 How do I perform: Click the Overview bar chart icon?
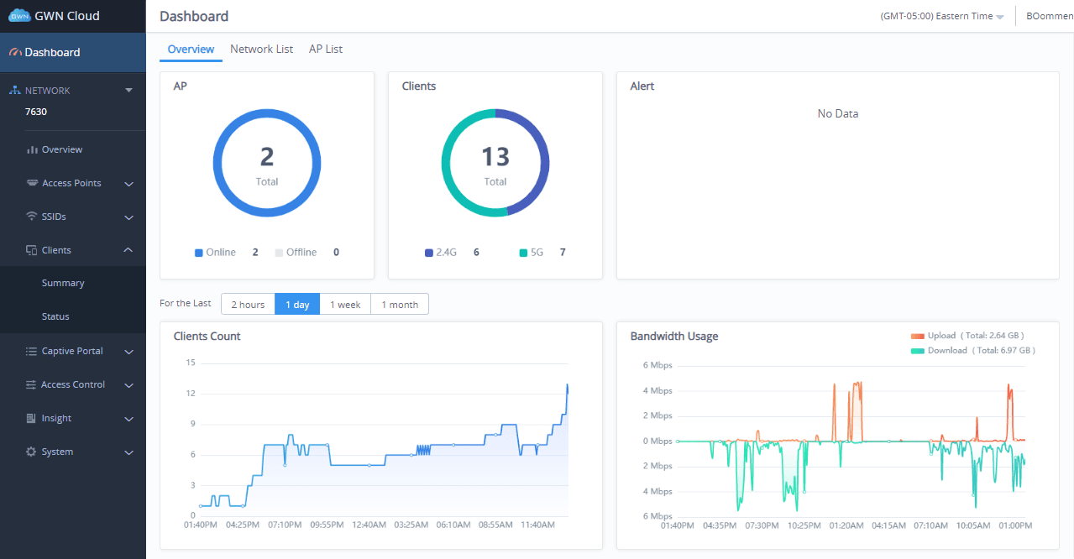32,149
